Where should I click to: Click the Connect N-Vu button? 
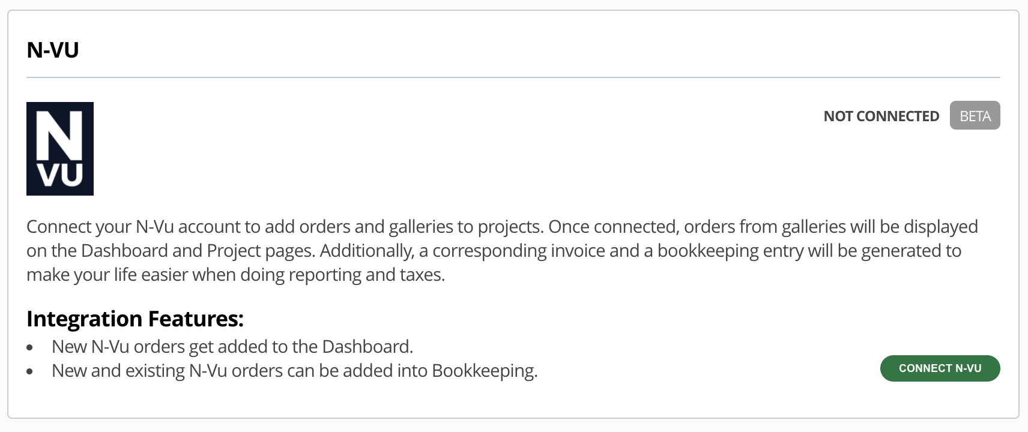pos(940,368)
